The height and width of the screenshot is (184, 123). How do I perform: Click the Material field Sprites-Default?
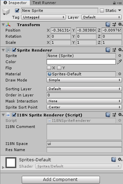pyautogui.click(x=81, y=74)
